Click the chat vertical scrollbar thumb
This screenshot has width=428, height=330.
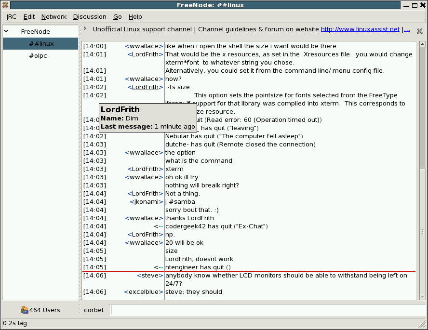tap(422, 232)
